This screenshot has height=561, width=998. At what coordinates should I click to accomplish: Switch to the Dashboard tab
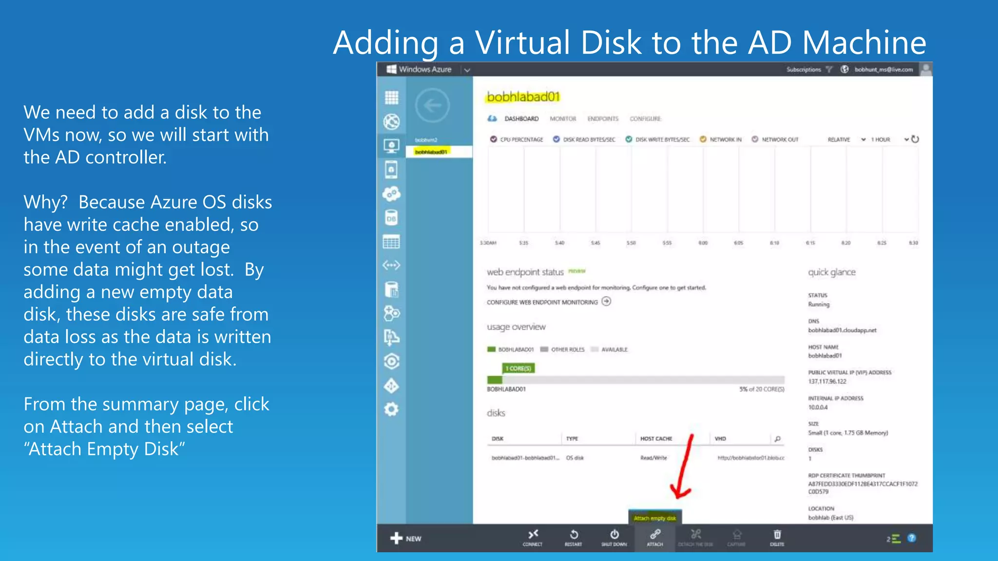coord(521,119)
